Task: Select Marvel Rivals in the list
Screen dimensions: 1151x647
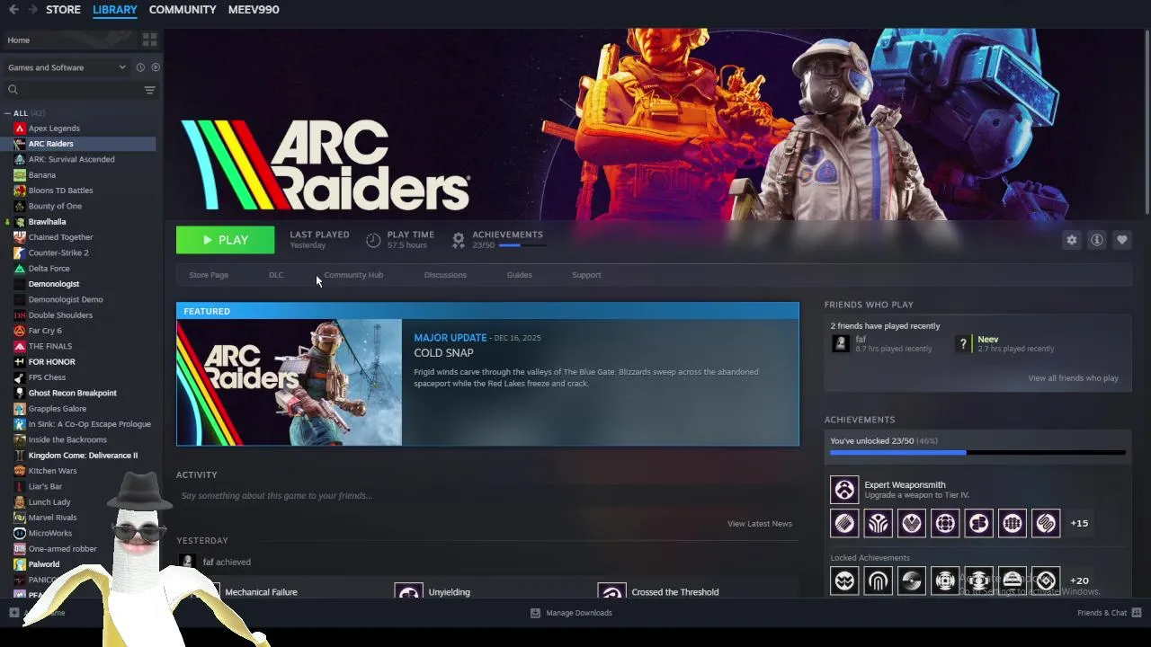Action: tap(52, 518)
